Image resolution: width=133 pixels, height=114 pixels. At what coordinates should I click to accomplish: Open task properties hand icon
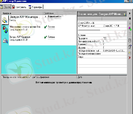coord(130,46)
